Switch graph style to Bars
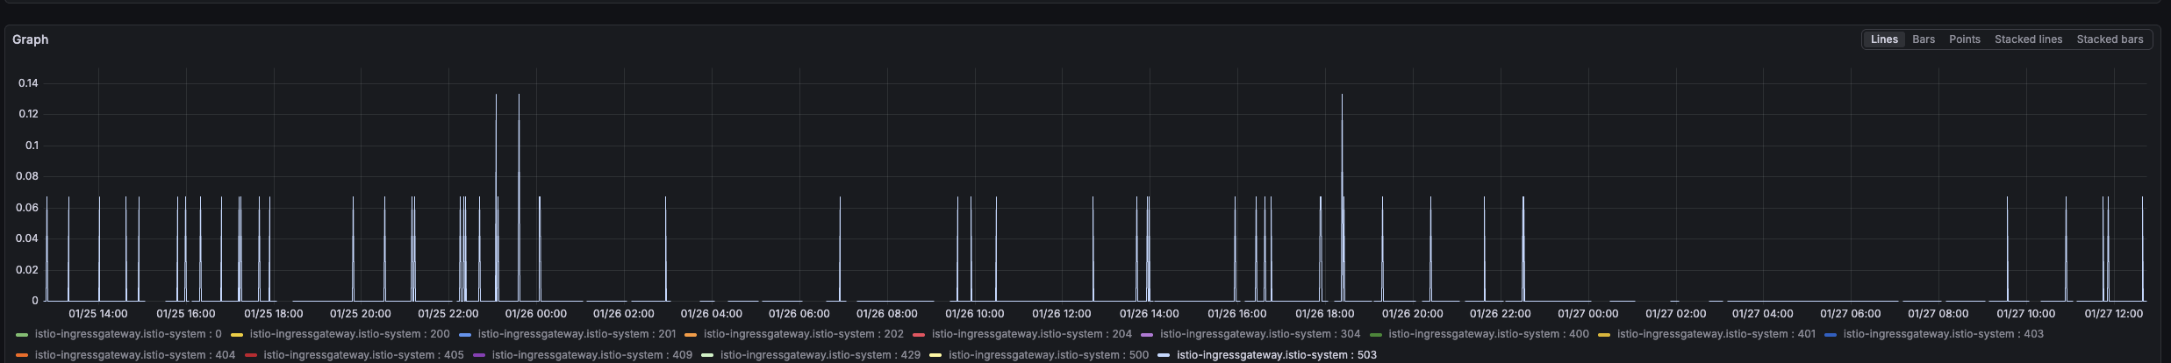This screenshot has width=2171, height=363. (x=1924, y=39)
